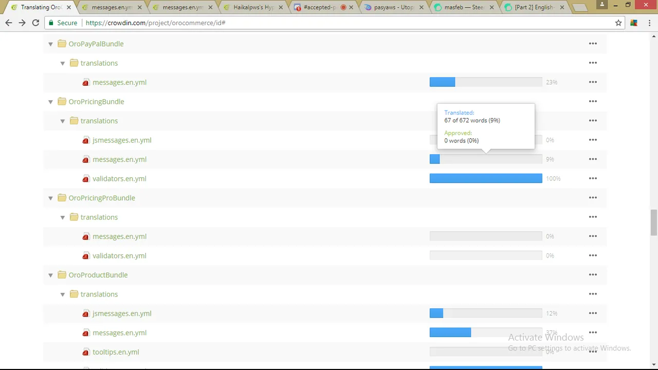Click the file icon beside tooltips.en.yml

tap(86, 352)
